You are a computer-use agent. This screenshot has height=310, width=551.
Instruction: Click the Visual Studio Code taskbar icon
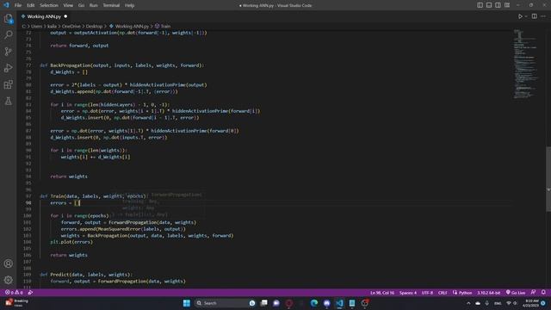point(339,303)
